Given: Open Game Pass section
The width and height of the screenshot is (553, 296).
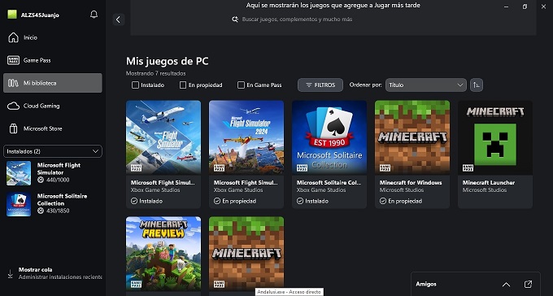Looking at the screenshot, I should [53, 60].
